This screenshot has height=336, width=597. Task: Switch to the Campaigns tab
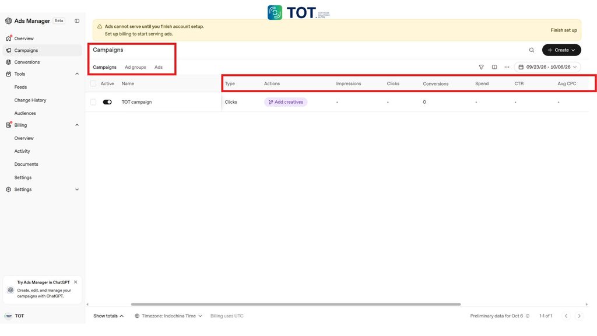[x=105, y=67]
